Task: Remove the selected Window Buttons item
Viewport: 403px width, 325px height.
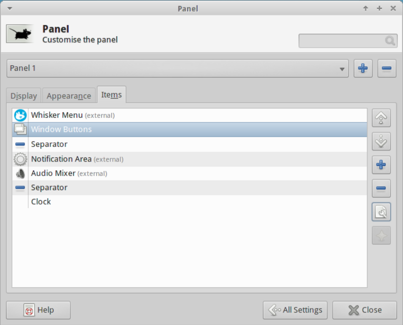Action: 381,188
